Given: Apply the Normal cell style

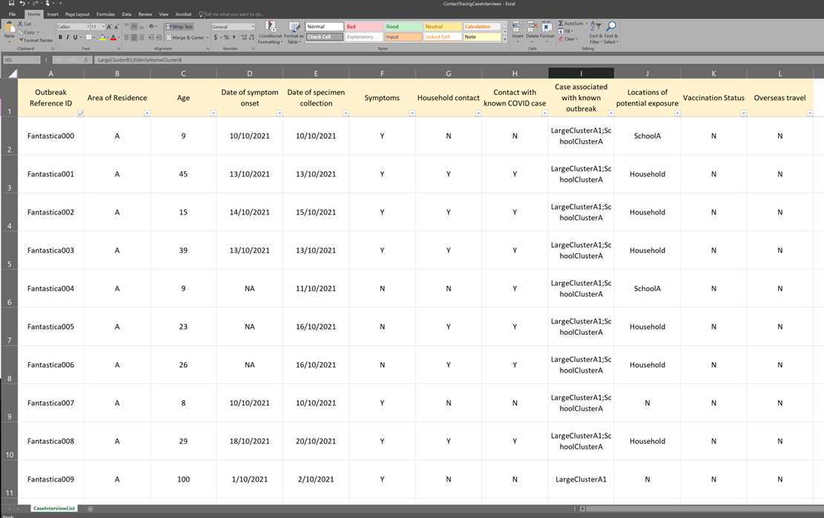Looking at the screenshot, I should (x=325, y=26).
